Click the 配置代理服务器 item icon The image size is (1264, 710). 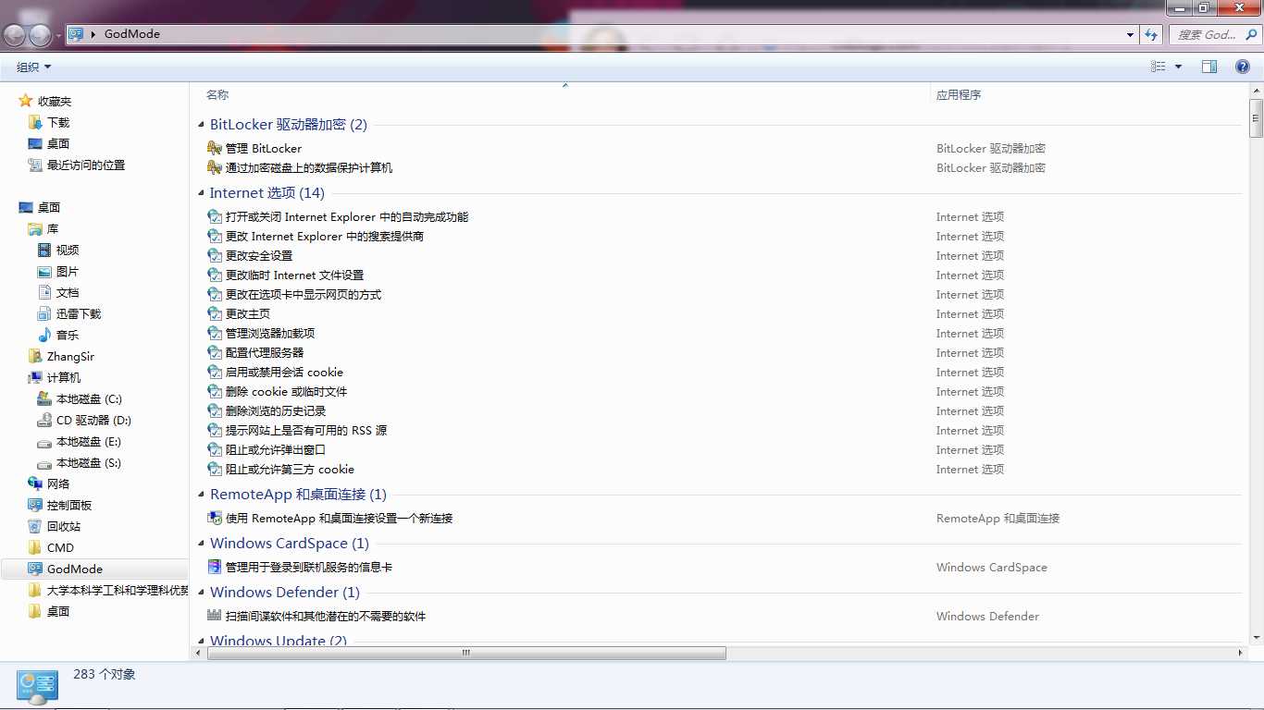(215, 352)
